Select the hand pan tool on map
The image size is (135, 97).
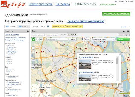pos(33,39)
